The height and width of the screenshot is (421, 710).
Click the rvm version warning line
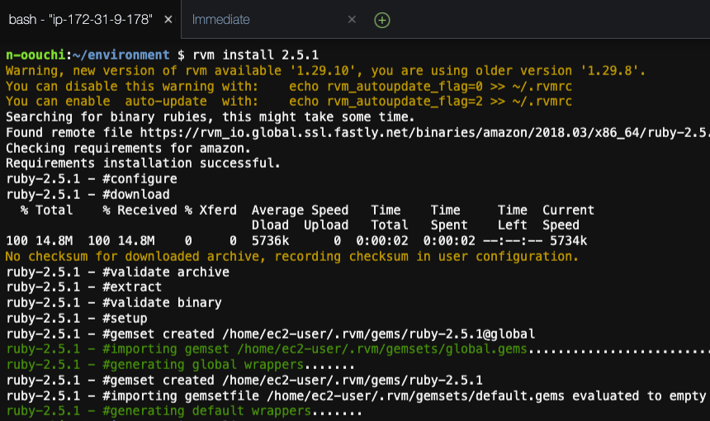point(325,71)
